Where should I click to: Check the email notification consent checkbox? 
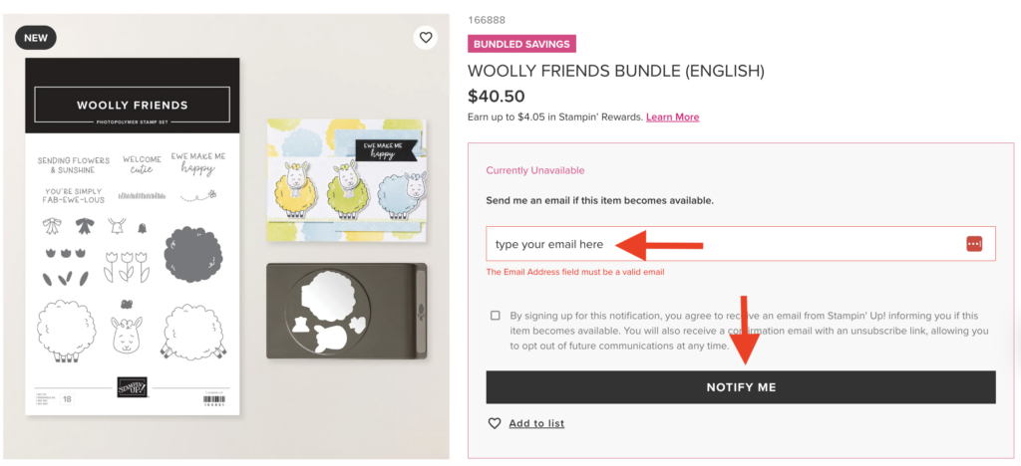496,316
